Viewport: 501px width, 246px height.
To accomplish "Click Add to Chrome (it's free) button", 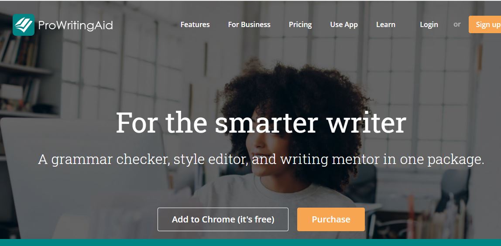I will pos(223,219).
